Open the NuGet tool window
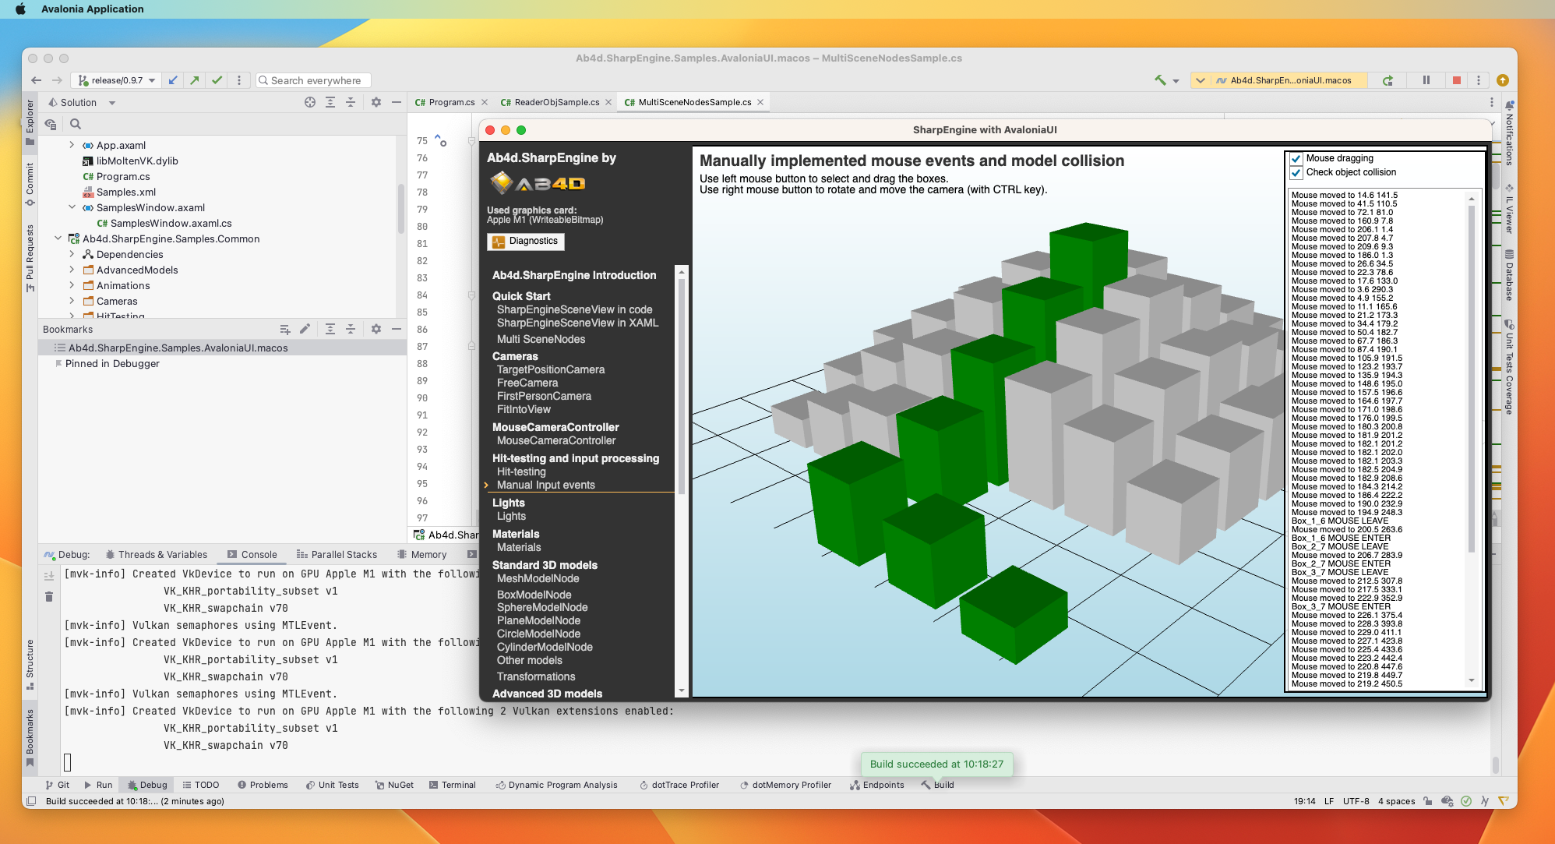 (394, 785)
